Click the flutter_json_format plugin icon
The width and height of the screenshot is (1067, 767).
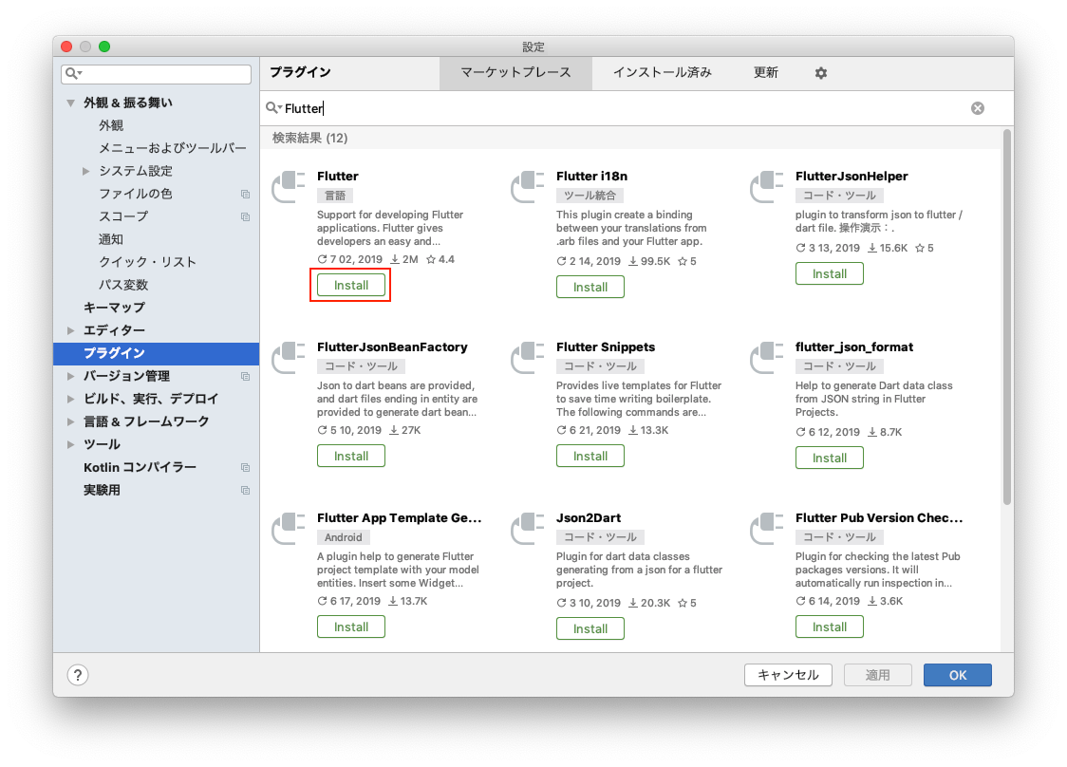tap(766, 358)
